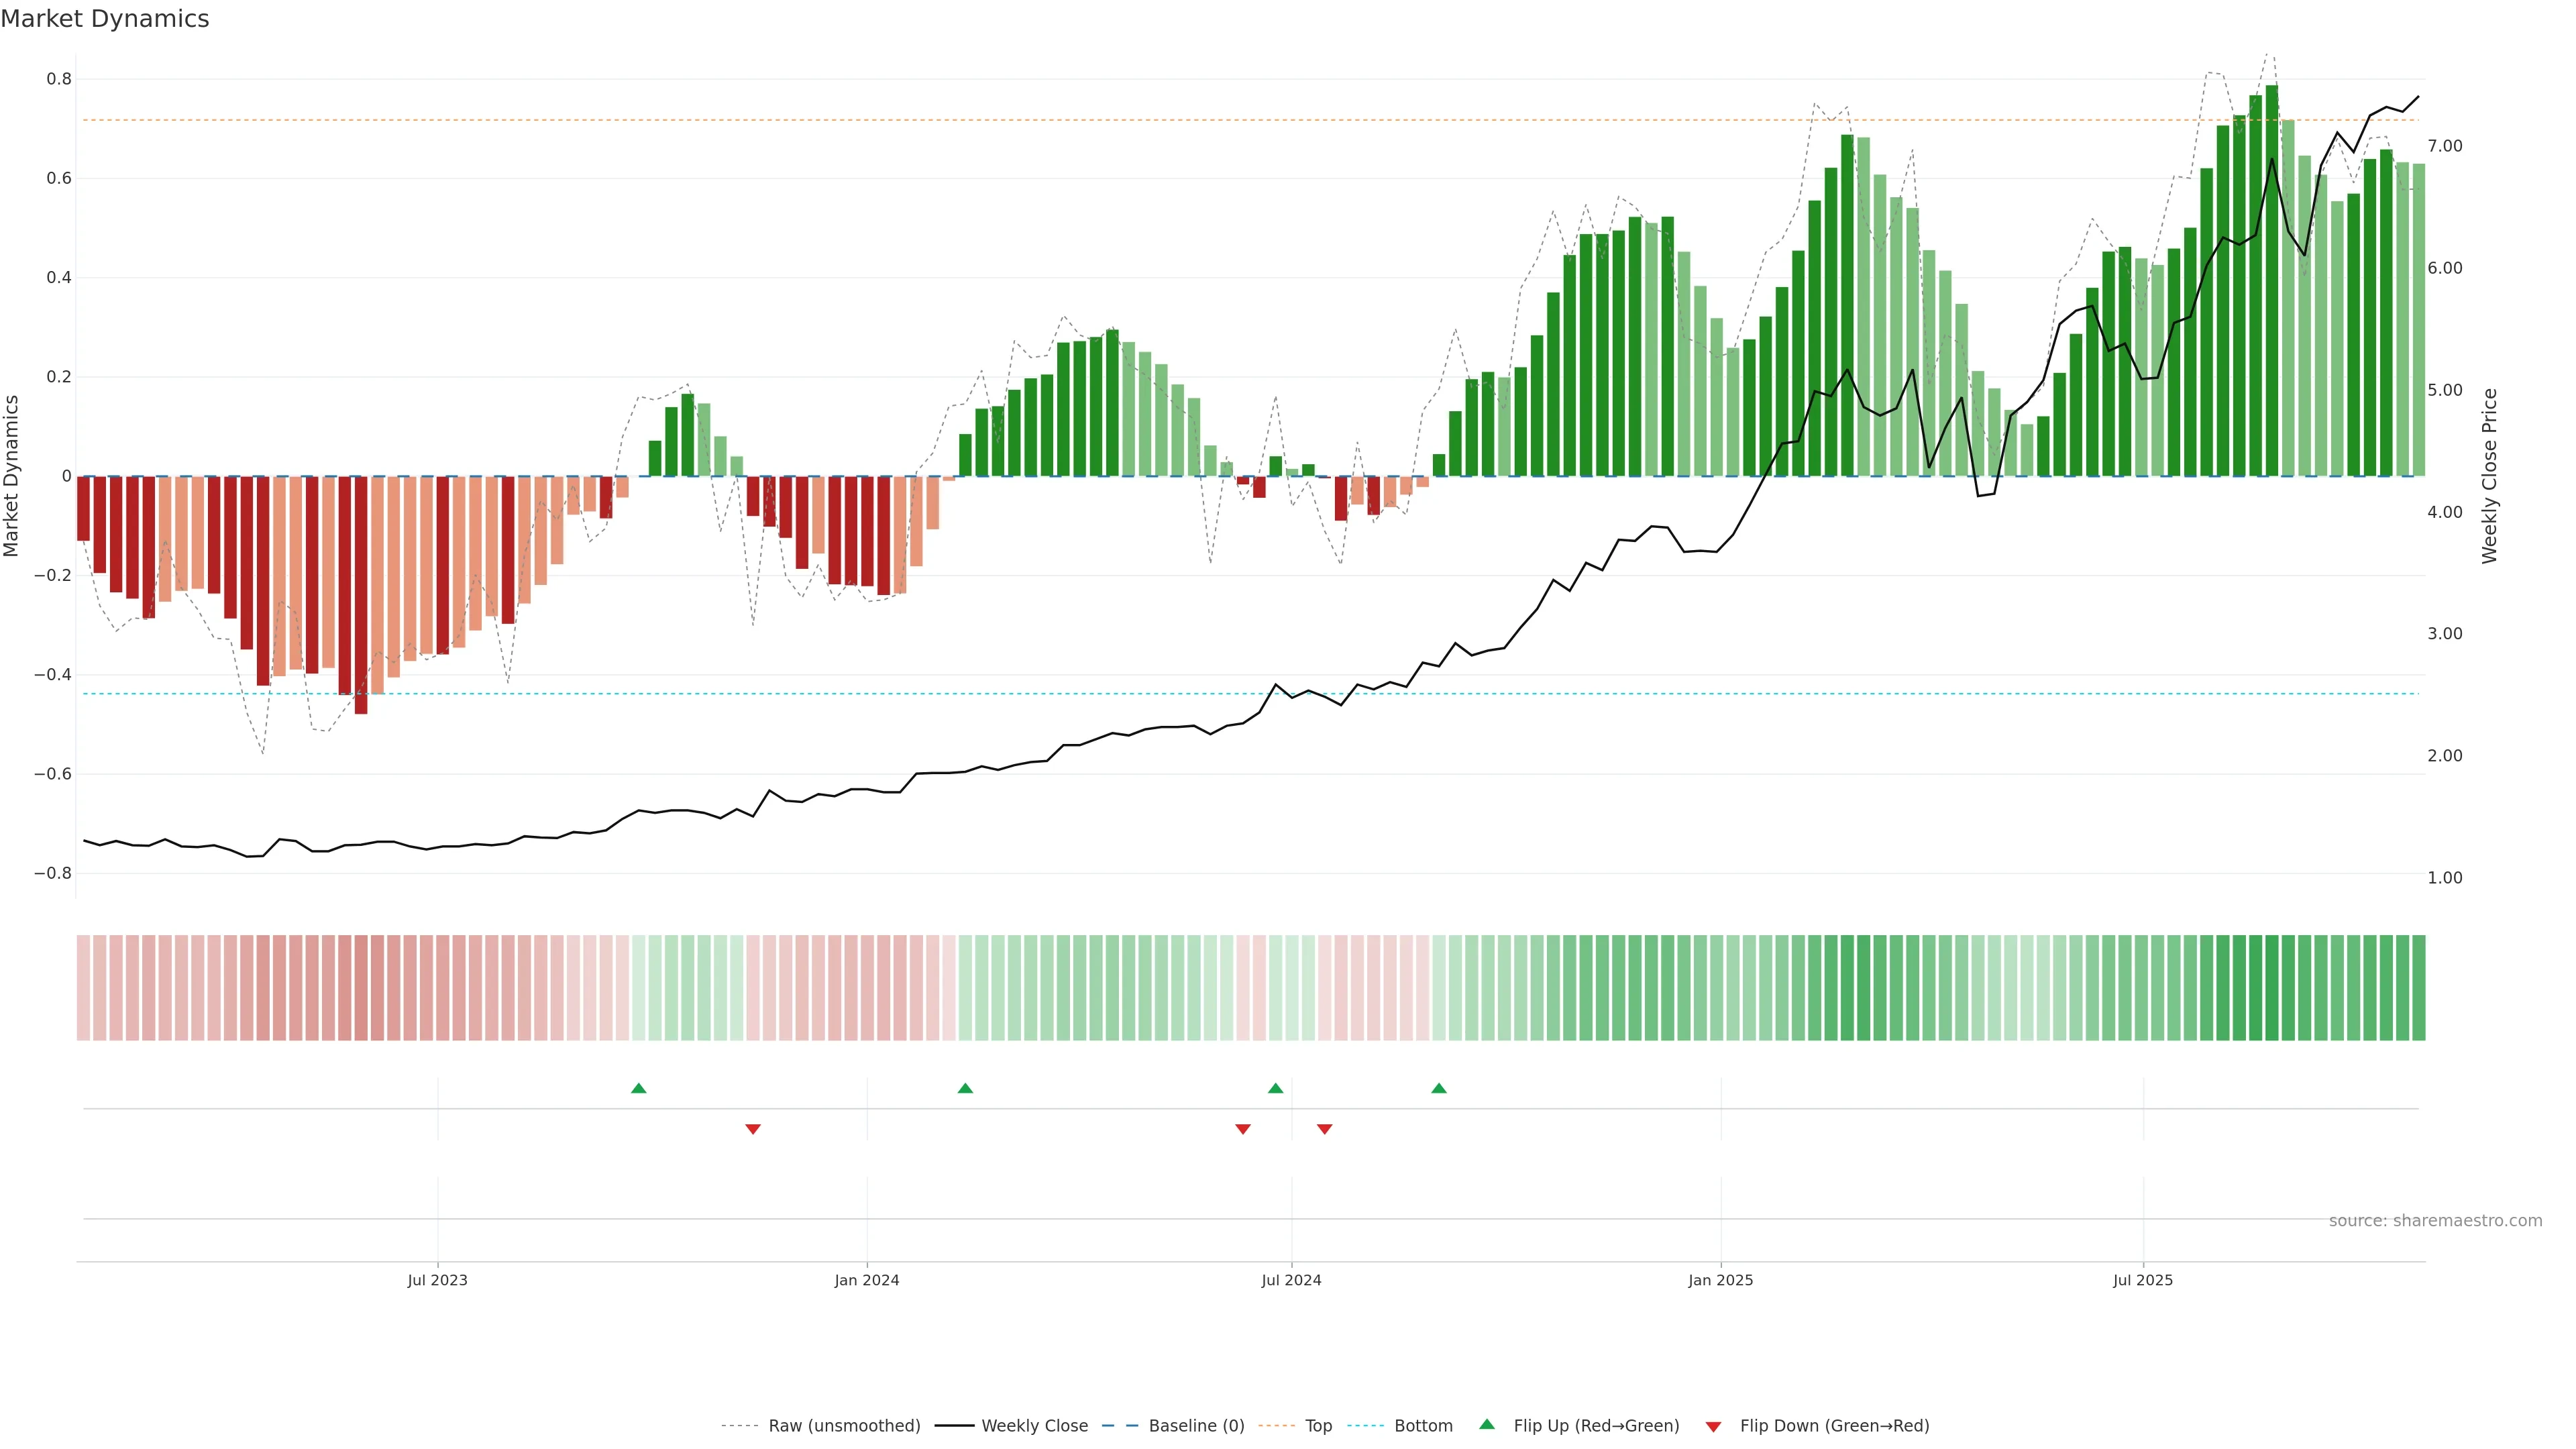Click the green flip-up triangle just before Jul 2024

click(1275, 1088)
